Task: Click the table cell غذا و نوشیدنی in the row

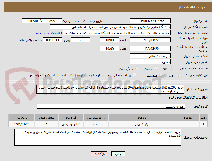Action: pos(71,124)
